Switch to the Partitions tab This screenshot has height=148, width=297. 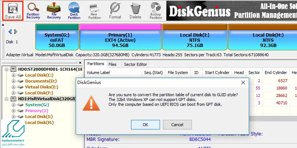pyautogui.click(x=96, y=64)
